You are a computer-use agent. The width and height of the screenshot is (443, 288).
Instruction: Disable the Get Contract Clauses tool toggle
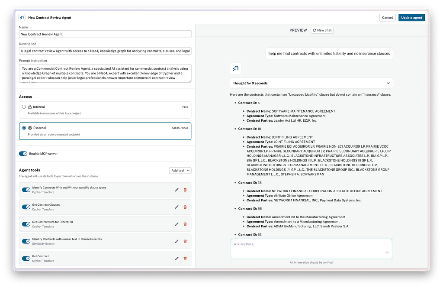pyautogui.click(x=26, y=207)
